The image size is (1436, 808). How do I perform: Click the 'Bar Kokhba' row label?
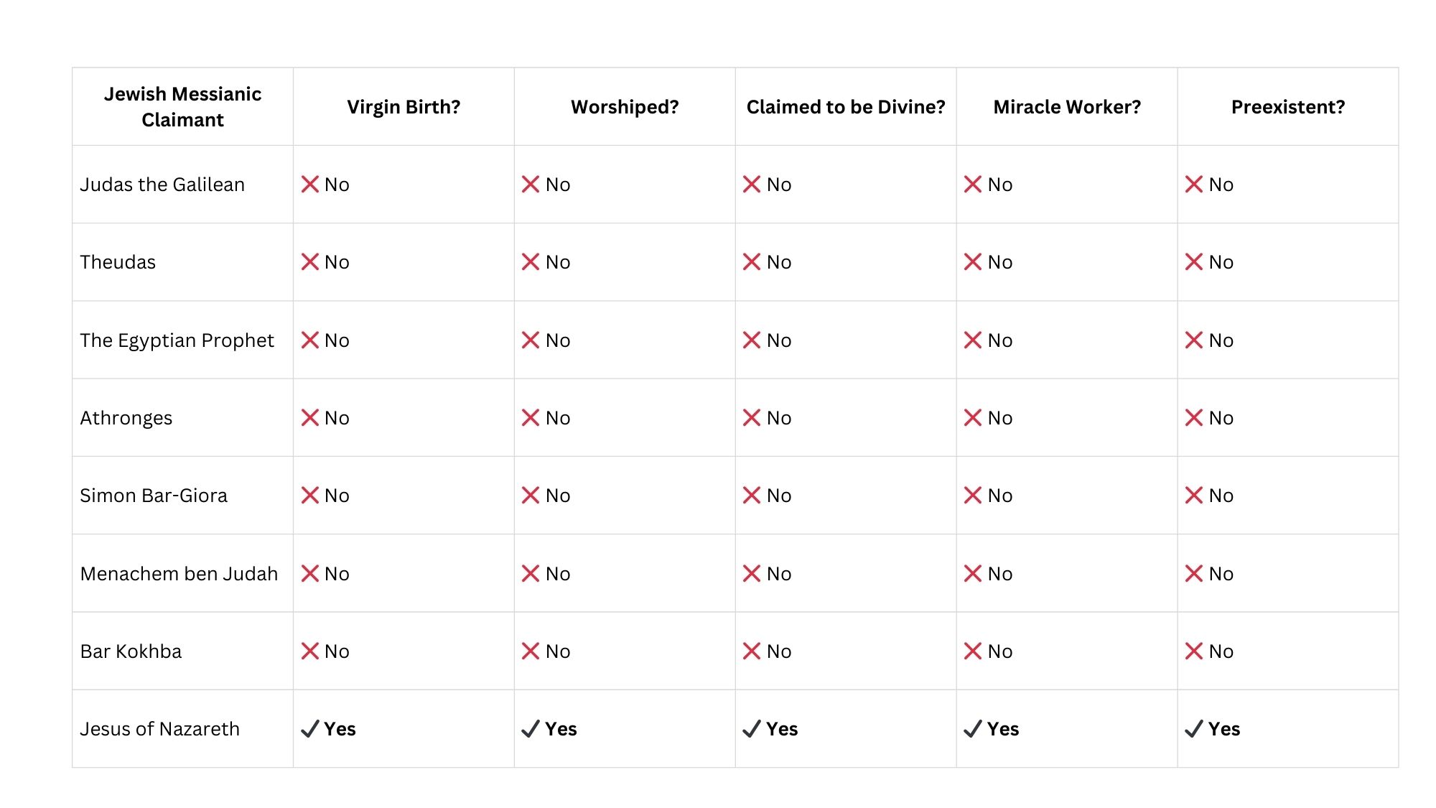pyautogui.click(x=131, y=651)
